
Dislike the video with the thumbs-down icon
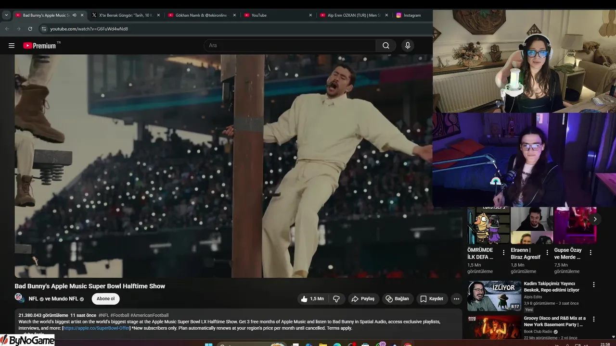(x=336, y=299)
